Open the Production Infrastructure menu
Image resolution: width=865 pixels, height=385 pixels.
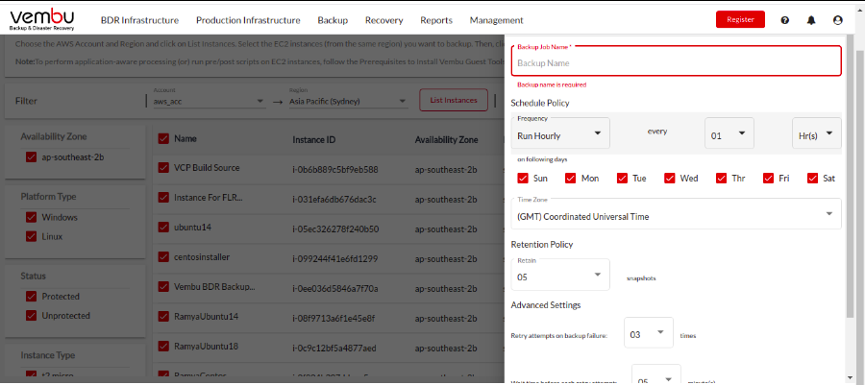point(248,20)
